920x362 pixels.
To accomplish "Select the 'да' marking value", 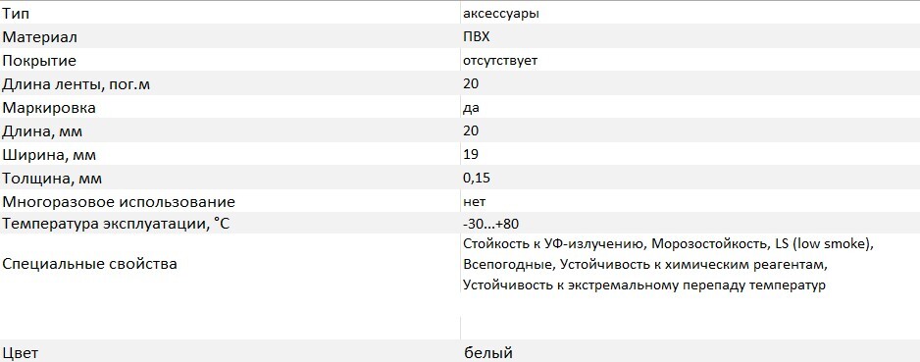I will pyautogui.click(x=471, y=108).
